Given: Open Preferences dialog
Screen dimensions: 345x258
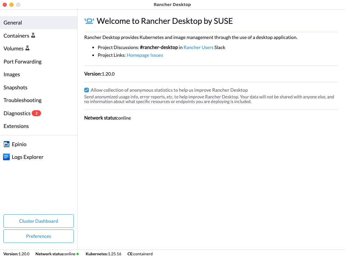Looking at the screenshot, I should pyautogui.click(x=38, y=236).
